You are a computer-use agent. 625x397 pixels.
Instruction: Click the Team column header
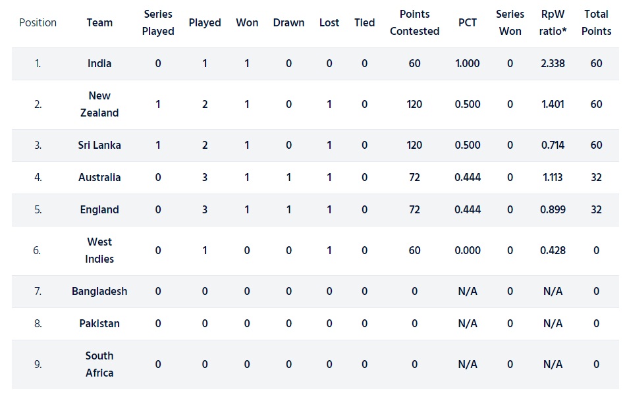pyautogui.click(x=99, y=23)
